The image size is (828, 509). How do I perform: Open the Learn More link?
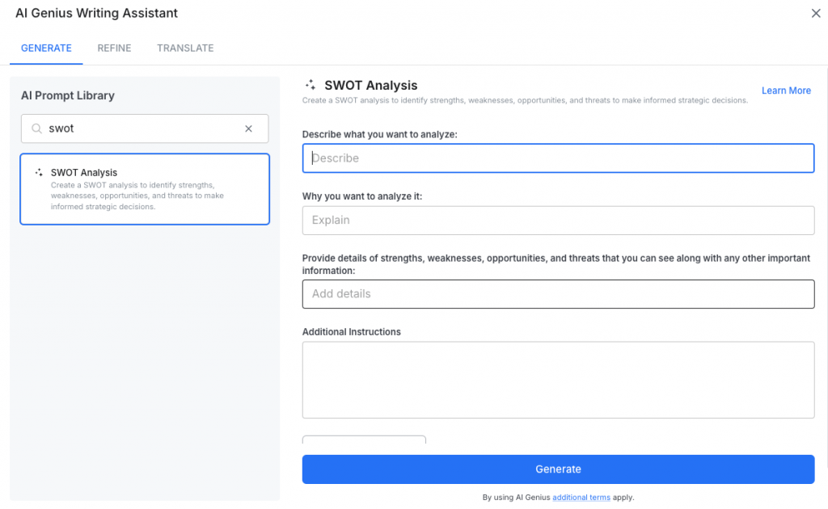[x=786, y=90]
